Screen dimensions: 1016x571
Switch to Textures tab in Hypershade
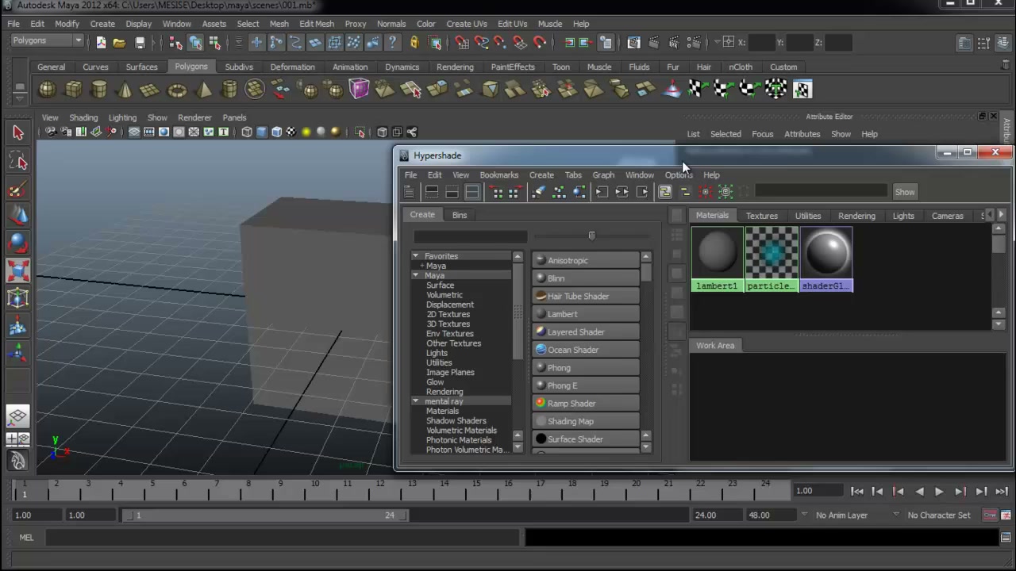click(x=761, y=216)
